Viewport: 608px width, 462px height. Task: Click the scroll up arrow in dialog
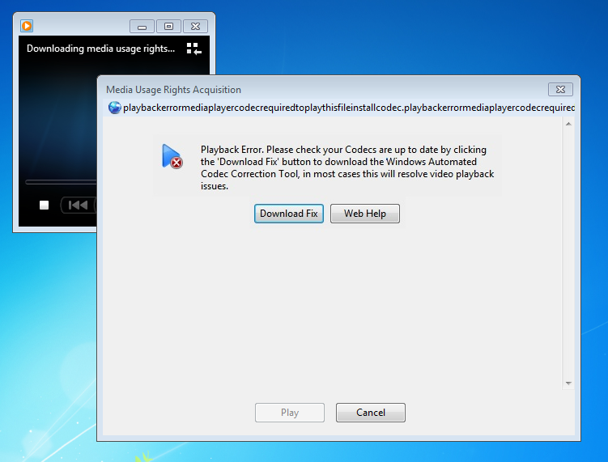tap(568, 124)
